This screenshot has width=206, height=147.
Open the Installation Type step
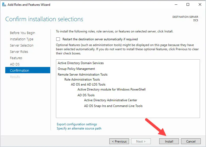(x=22, y=39)
